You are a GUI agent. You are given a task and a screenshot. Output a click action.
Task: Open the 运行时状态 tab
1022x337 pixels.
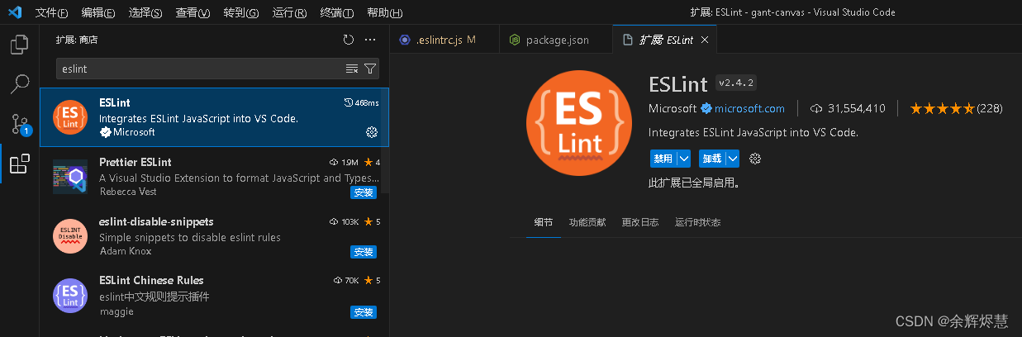click(697, 222)
